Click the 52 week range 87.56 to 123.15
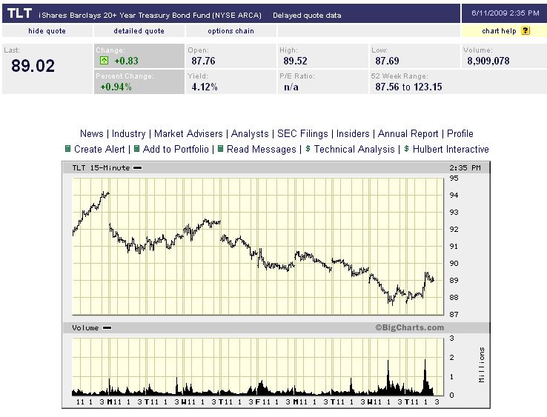The image size is (547, 417). [408, 87]
